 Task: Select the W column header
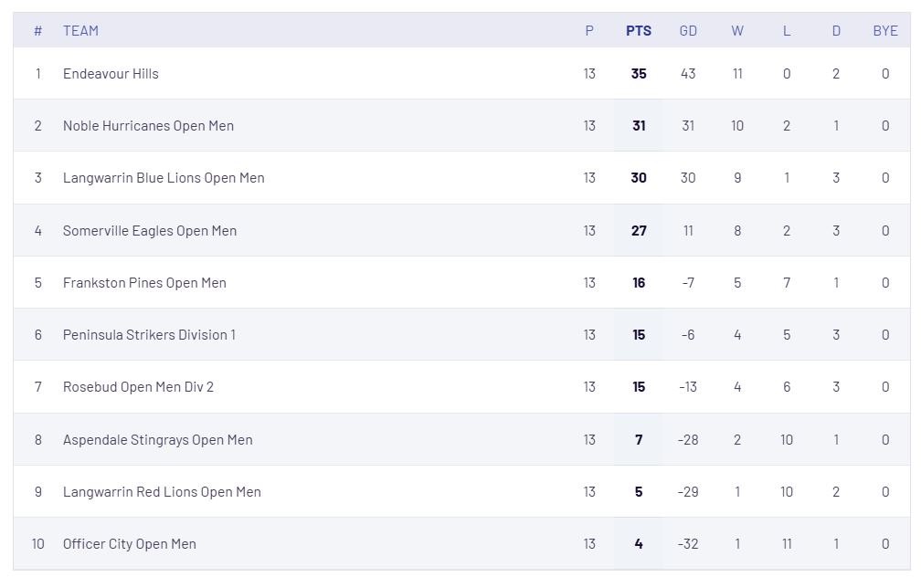[x=737, y=30]
